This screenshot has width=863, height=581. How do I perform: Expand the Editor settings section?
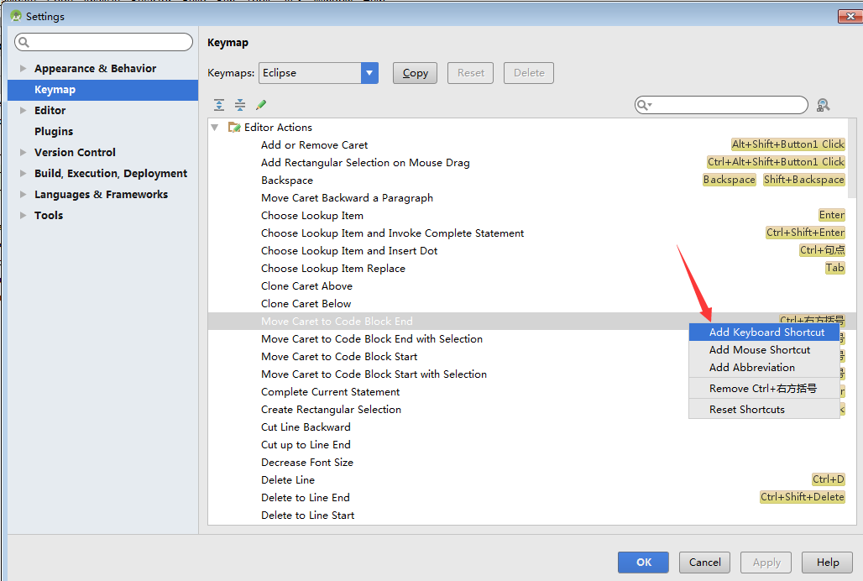(x=24, y=110)
